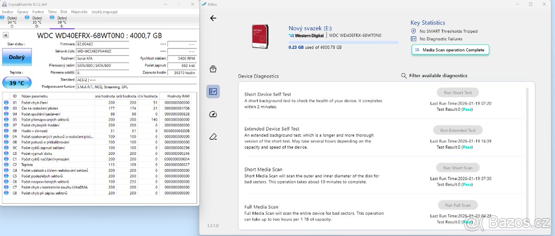Click the status orb for attribute 05 přemapovaných sektorů
Screen dimensions: 555x236
[x=6, y=120]
